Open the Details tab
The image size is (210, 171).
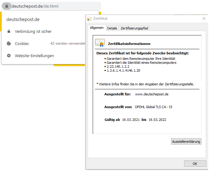(112, 28)
